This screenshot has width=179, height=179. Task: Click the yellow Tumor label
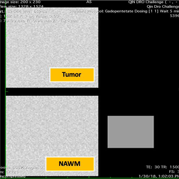[x=72, y=75]
